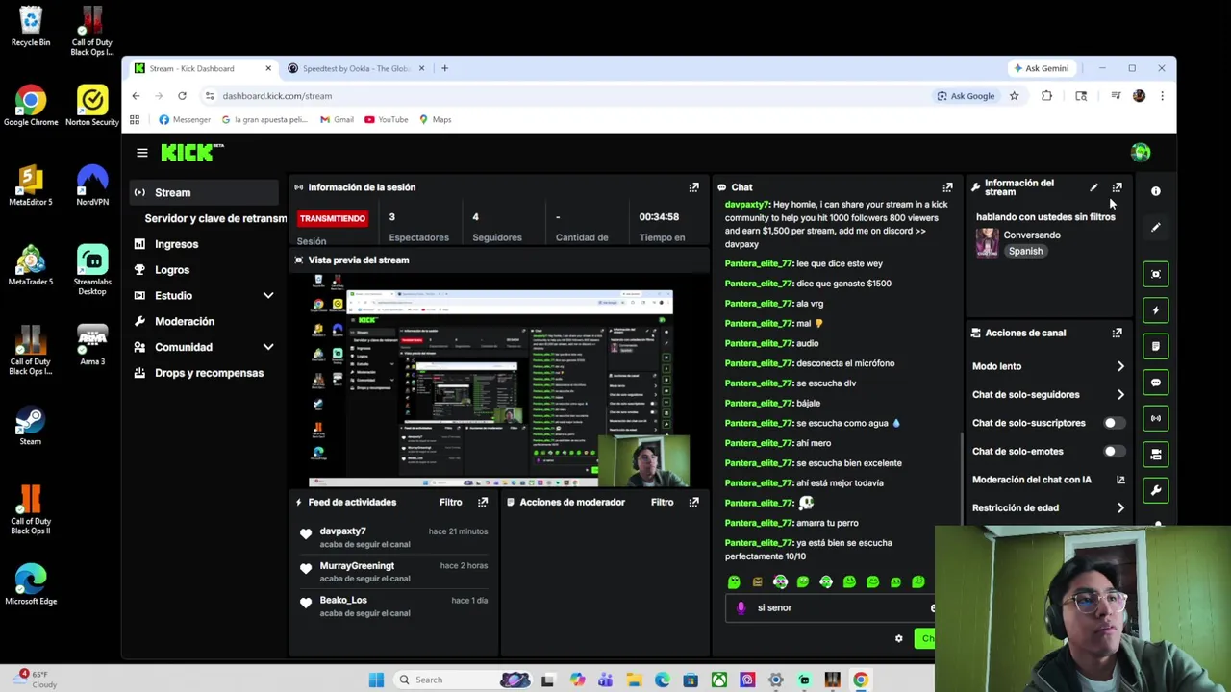Pop out the Información del stream panel
Viewport: 1231px width, 692px height.
click(x=1117, y=187)
